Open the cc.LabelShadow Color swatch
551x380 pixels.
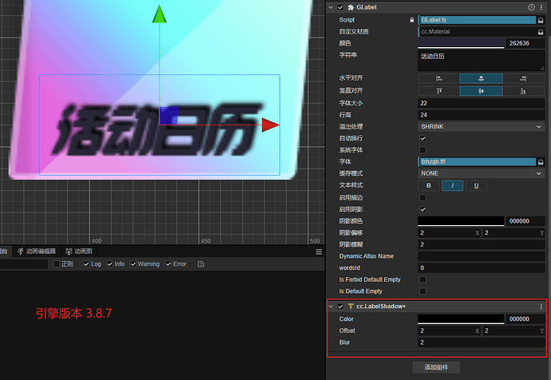click(x=461, y=319)
